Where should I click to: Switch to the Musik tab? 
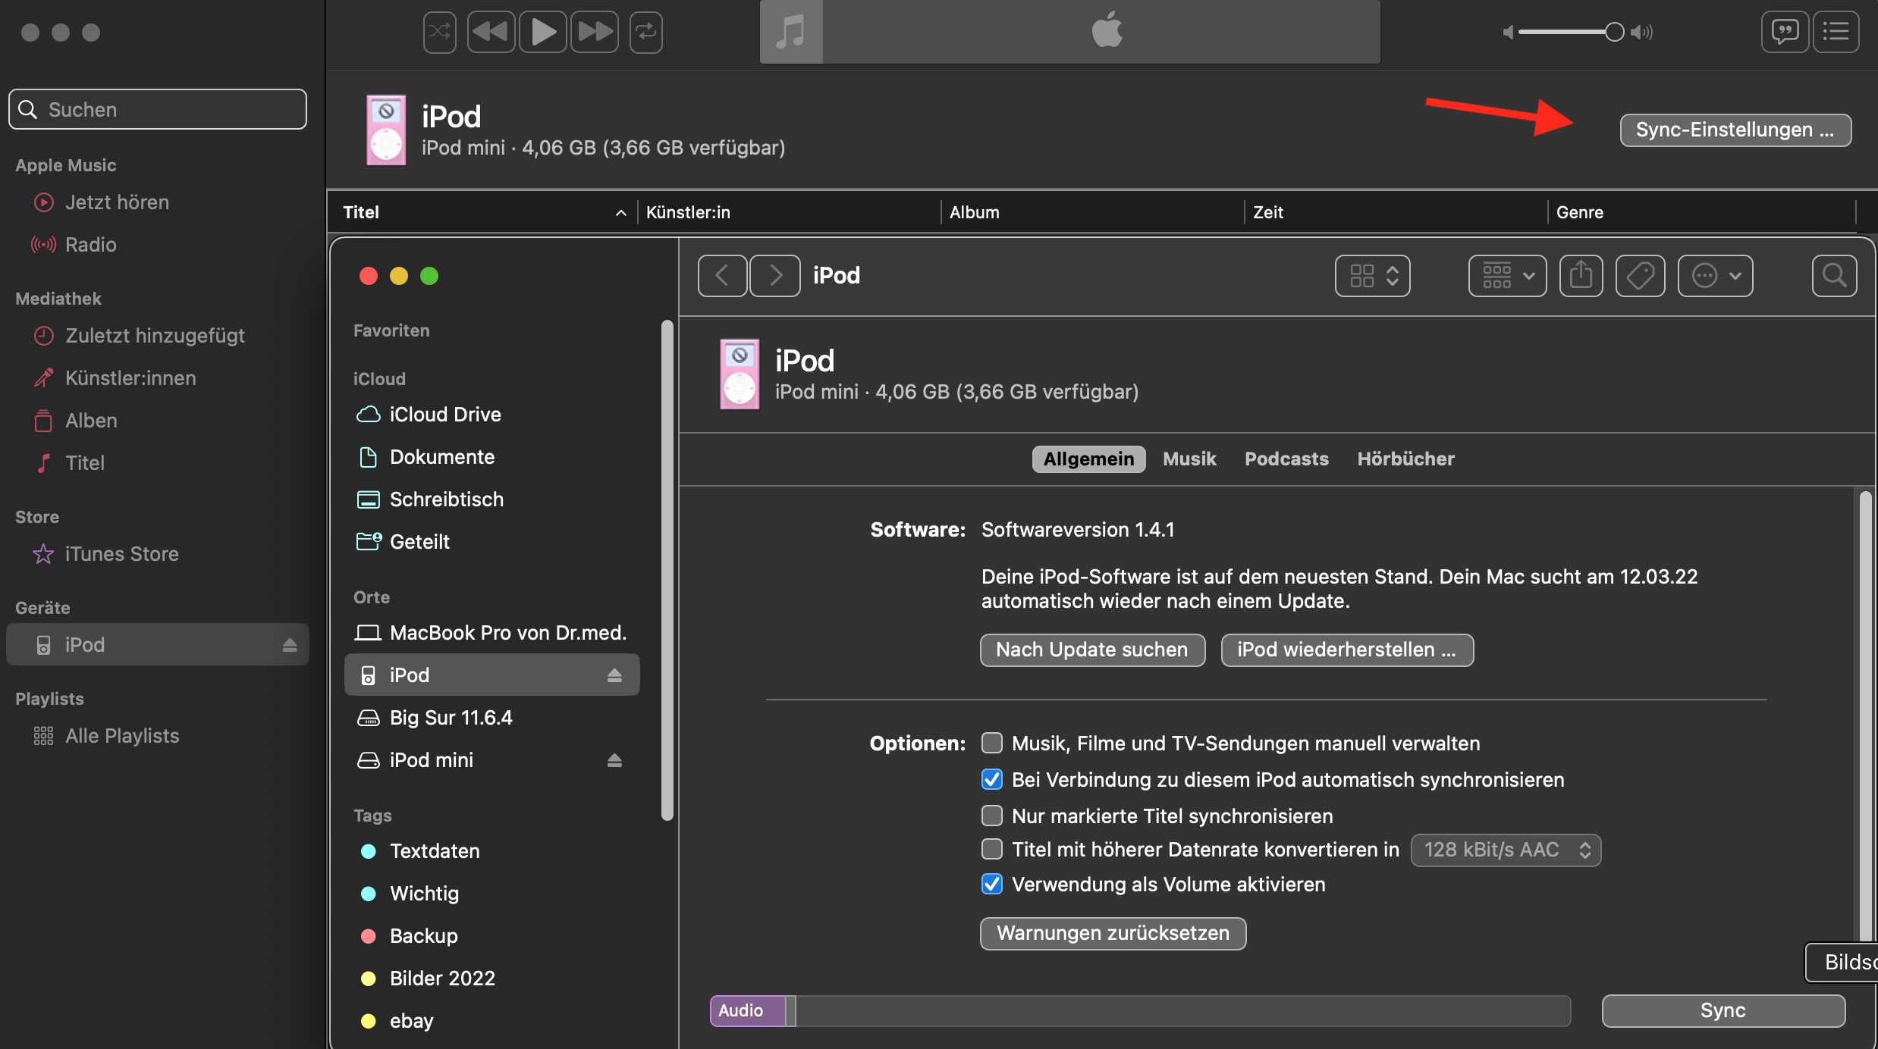pos(1189,459)
